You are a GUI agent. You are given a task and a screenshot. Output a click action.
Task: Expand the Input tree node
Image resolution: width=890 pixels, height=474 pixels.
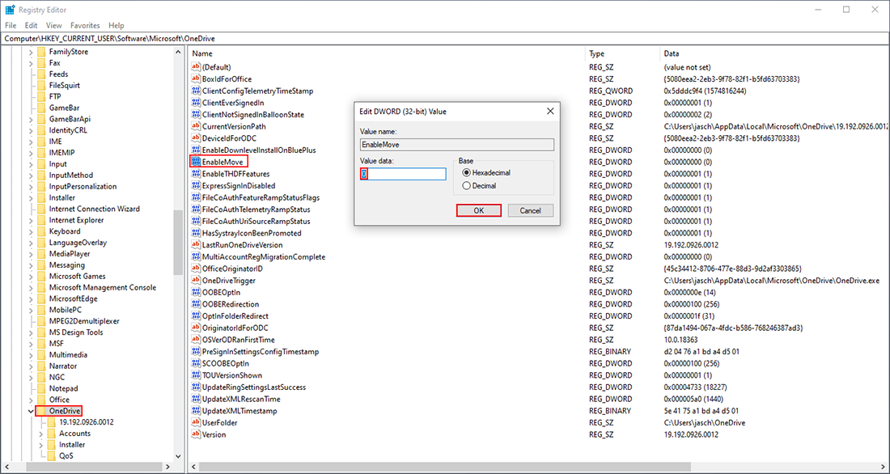point(31,164)
